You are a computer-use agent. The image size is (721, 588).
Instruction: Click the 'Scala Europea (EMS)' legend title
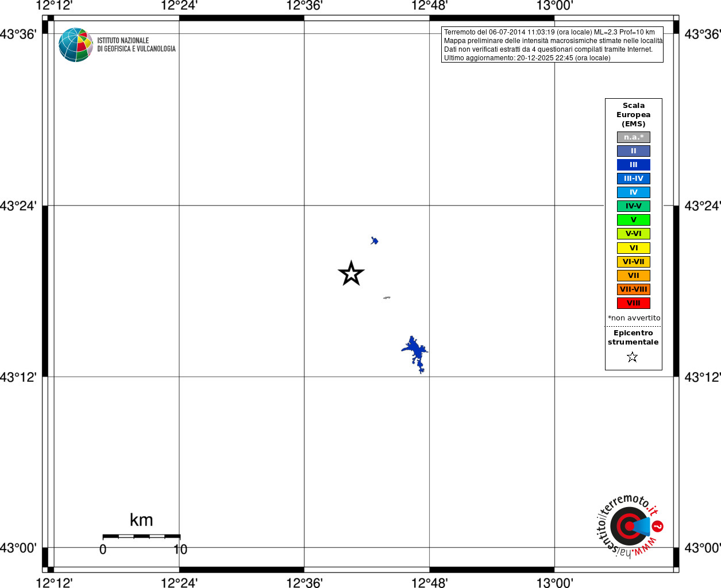(634, 115)
